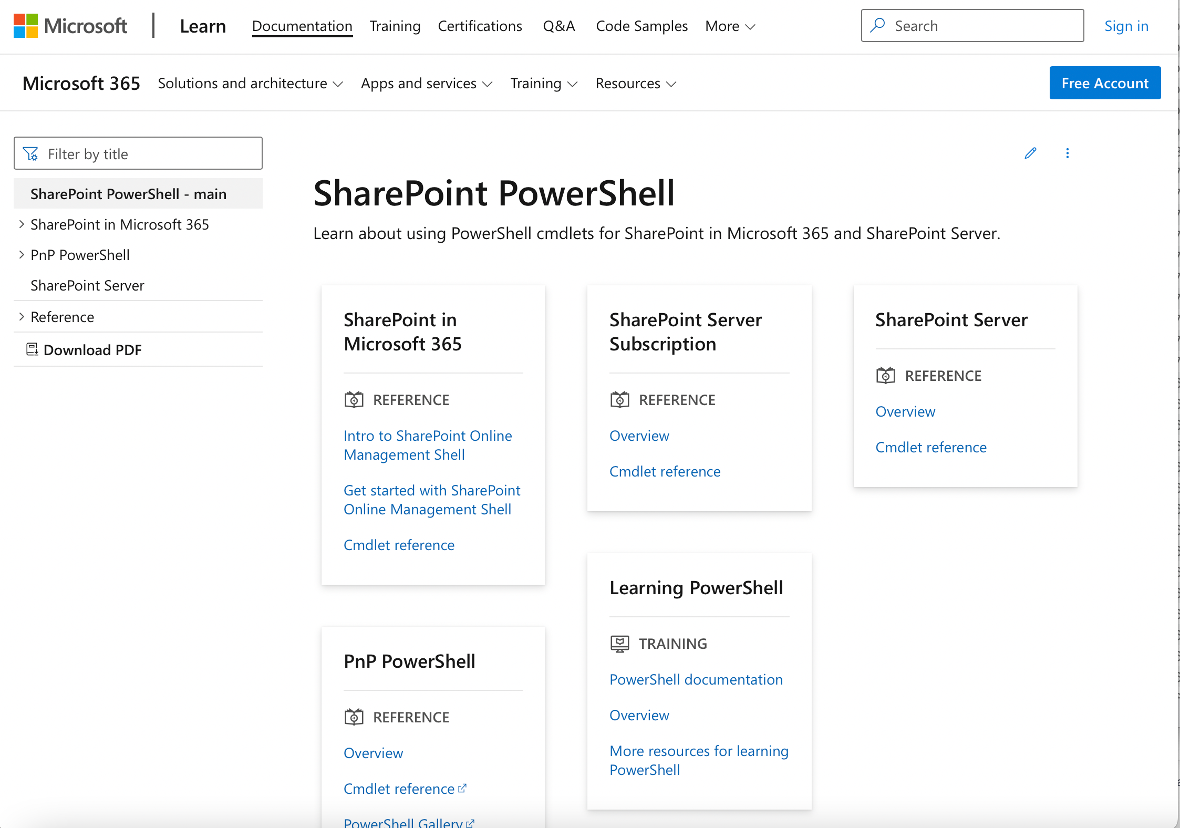Image resolution: width=1180 pixels, height=828 pixels.
Task: Open Overview in PnP PowerShell card
Action: coord(373,753)
